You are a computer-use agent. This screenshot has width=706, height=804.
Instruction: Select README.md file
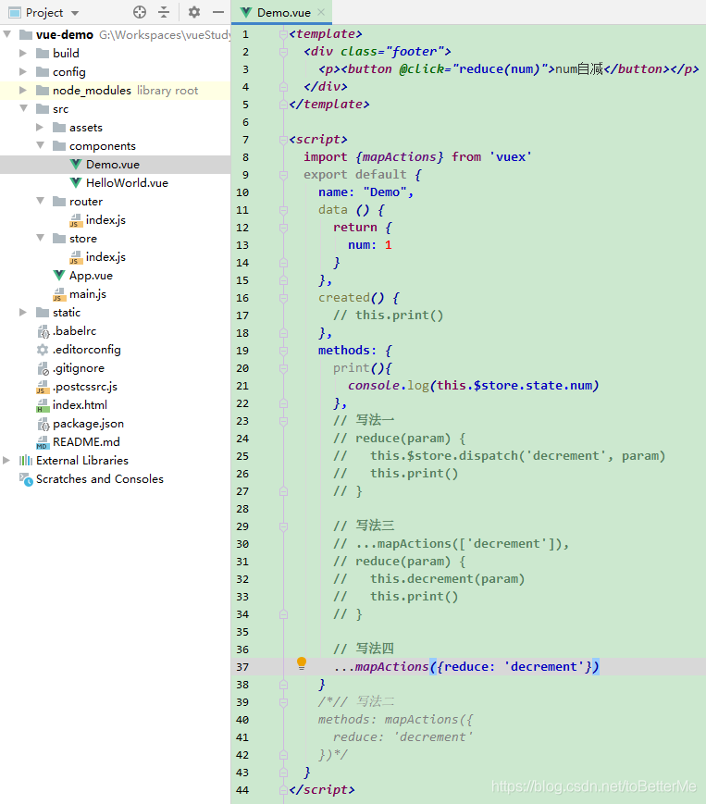[86, 441]
